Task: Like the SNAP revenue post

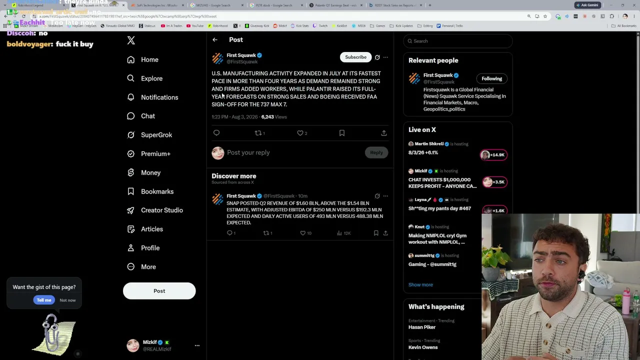Action: tap(305, 233)
